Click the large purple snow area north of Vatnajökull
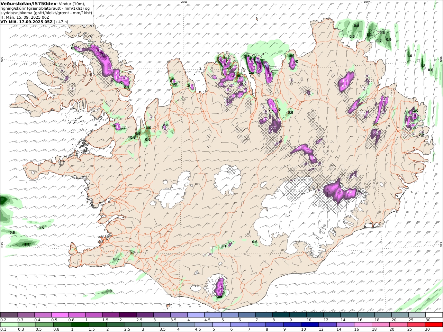443x332 pixels. (339, 191)
